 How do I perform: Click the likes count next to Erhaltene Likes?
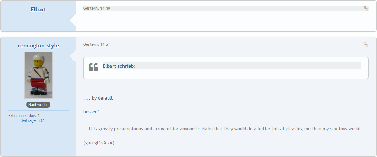pyautogui.click(x=39, y=116)
